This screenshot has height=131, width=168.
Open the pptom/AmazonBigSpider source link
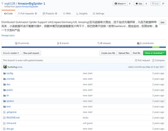click(27, 7)
